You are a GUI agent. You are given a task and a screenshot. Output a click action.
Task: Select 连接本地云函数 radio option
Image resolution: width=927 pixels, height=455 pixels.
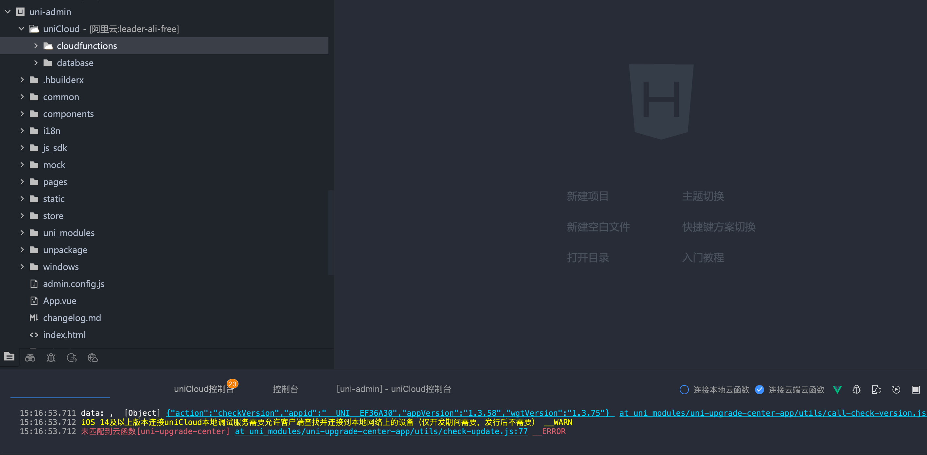coord(684,390)
